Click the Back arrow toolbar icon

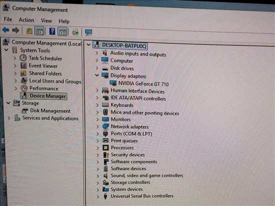5,30
